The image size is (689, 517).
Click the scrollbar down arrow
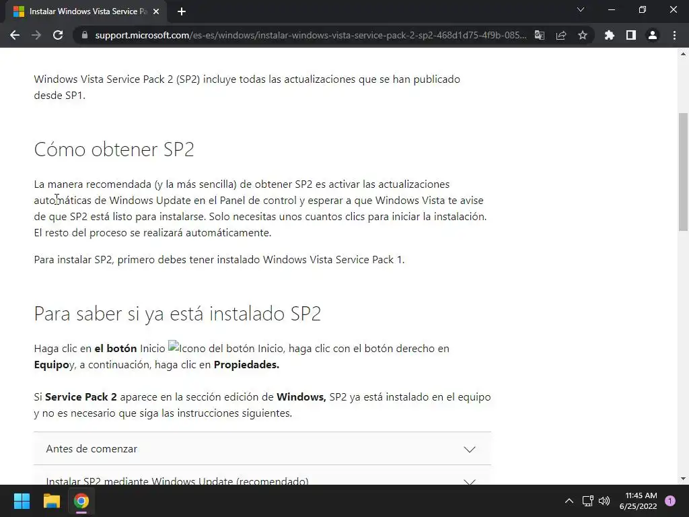(x=683, y=479)
